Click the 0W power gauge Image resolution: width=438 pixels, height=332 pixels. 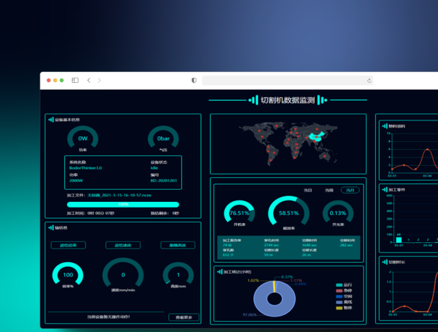point(83,137)
